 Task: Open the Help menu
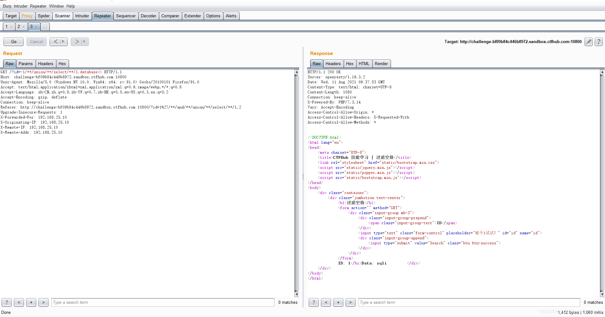click(71, 6)
